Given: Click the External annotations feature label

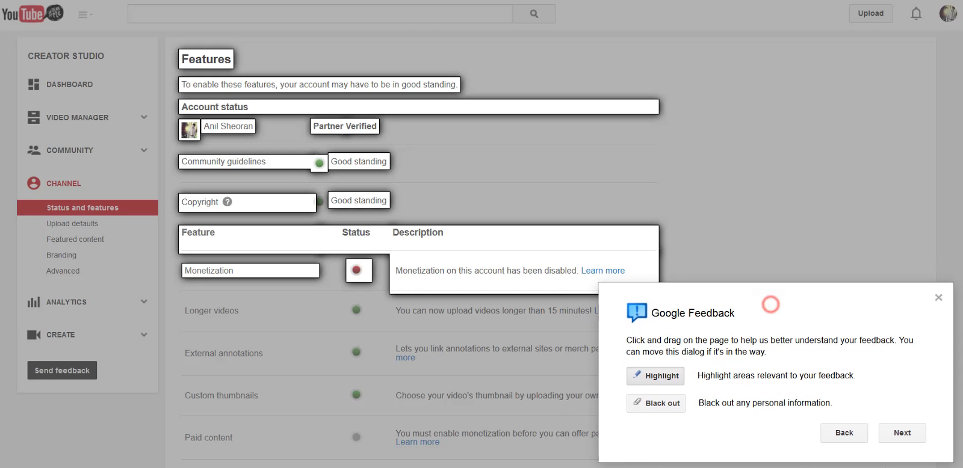Looking at the screenshot, I should pos(224,353).
